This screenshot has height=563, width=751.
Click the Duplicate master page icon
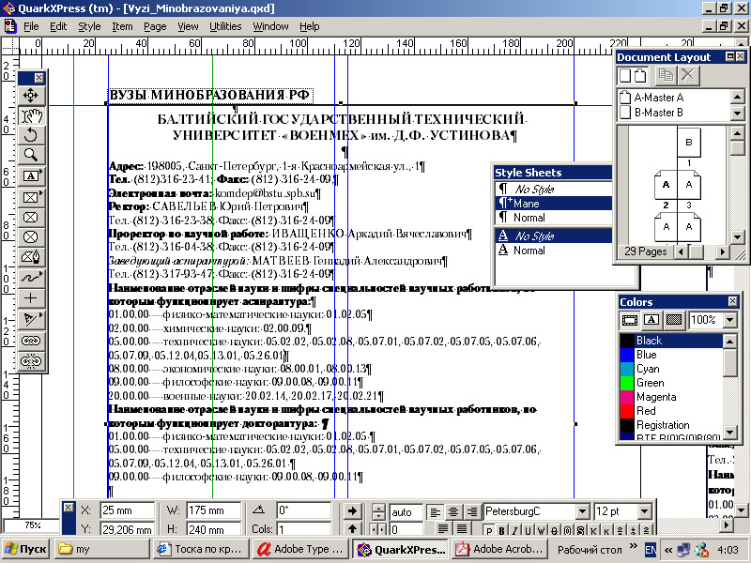click(x=666, y=75)
